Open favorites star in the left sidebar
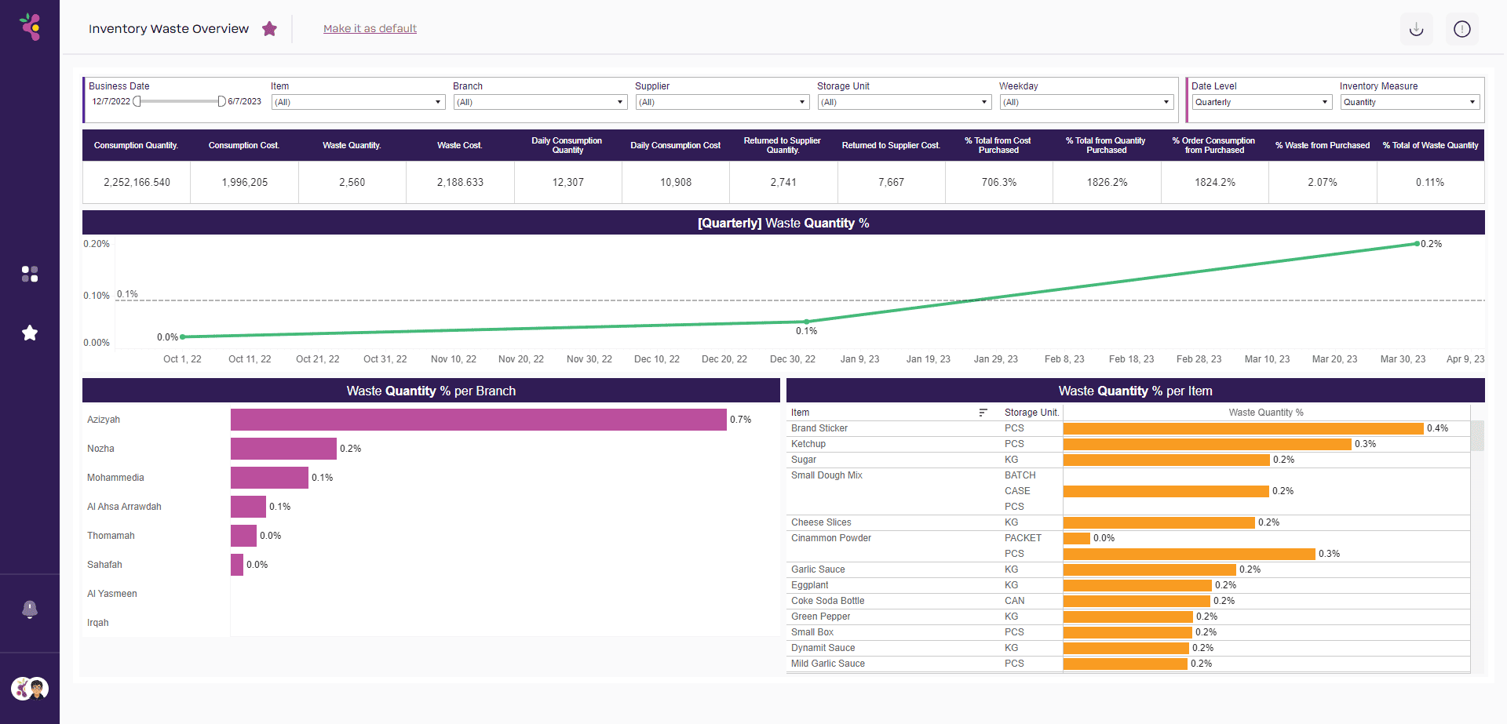The height and width of the screenshot is (724, 1507). tap(30, 333)
